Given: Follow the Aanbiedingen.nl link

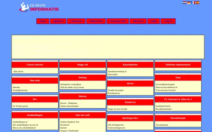Looking at the screenshot, I should pos(20,122).
